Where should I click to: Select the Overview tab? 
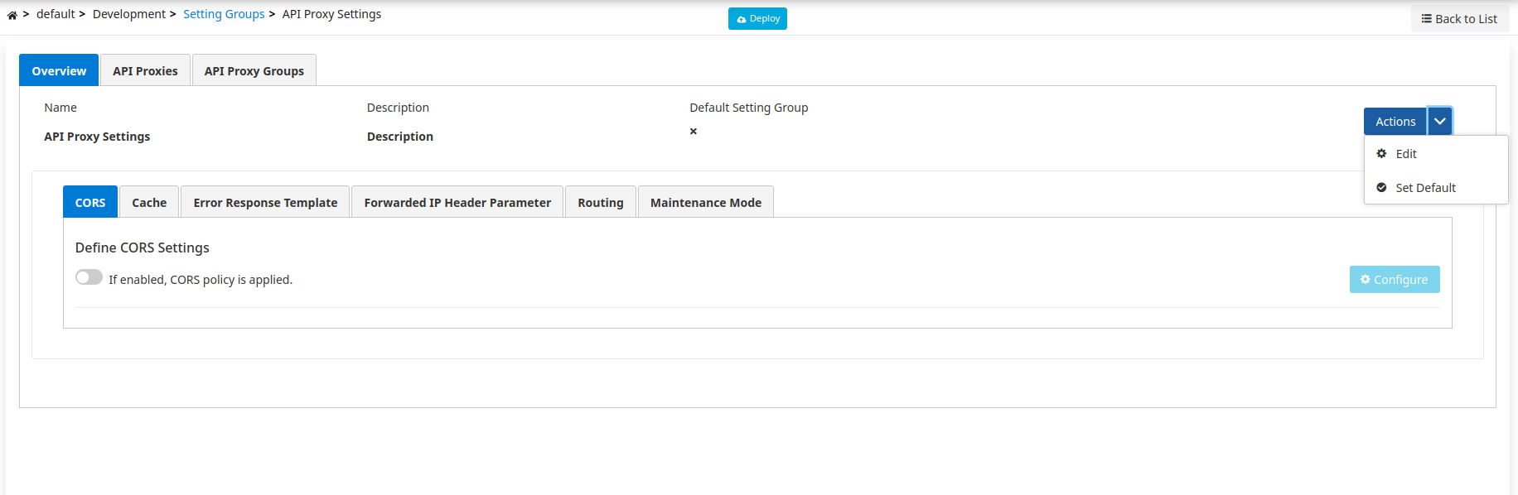59,70
